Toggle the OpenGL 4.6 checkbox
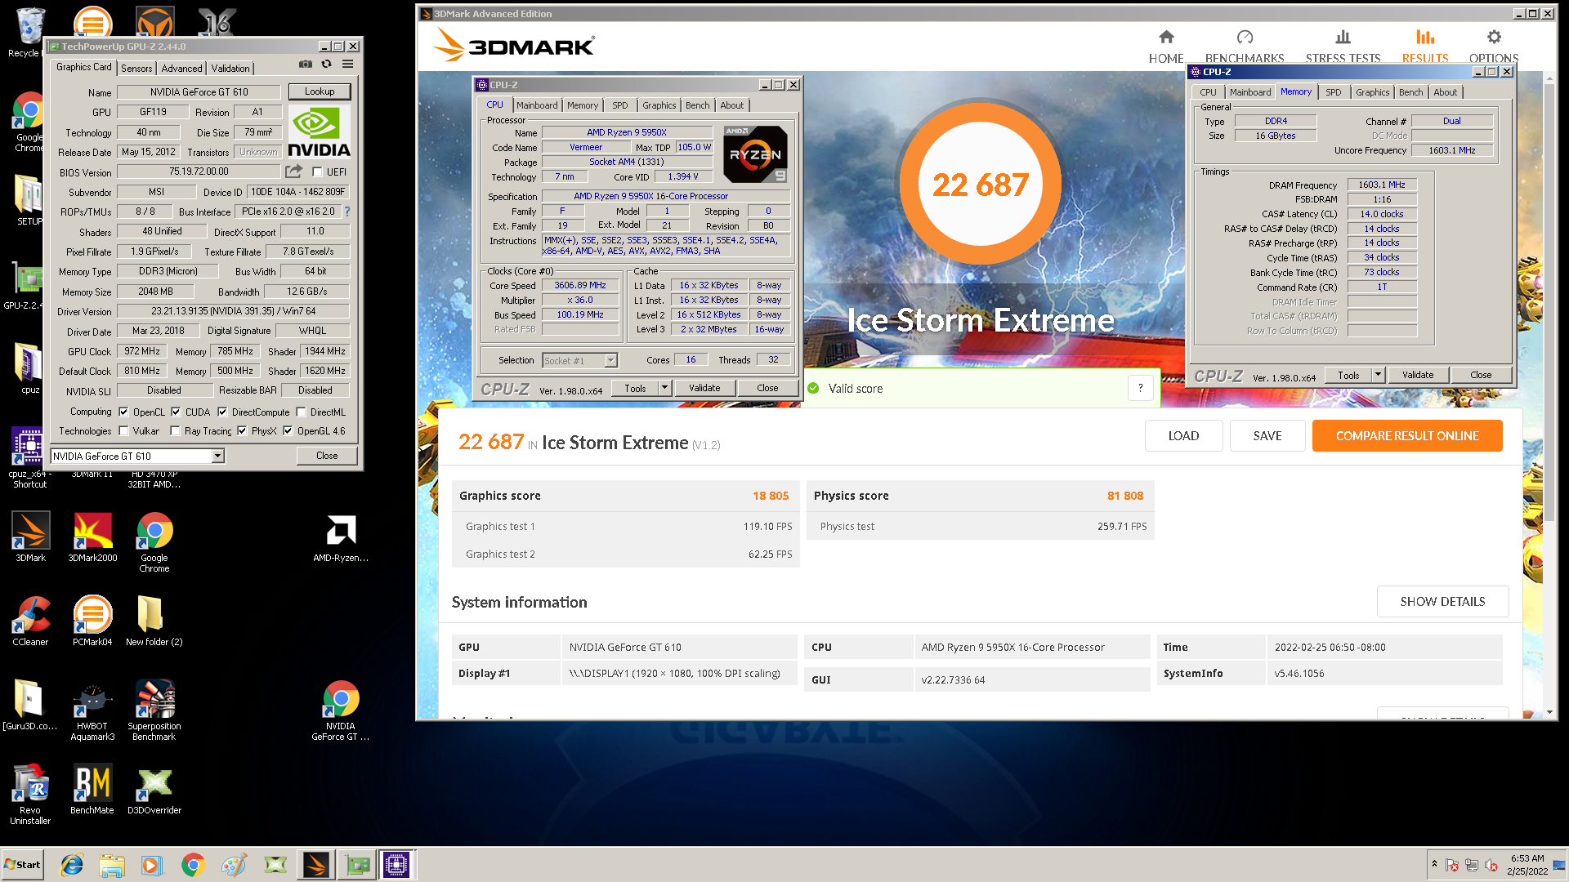Screen dimensions: 1569x882 coord(288,431)
